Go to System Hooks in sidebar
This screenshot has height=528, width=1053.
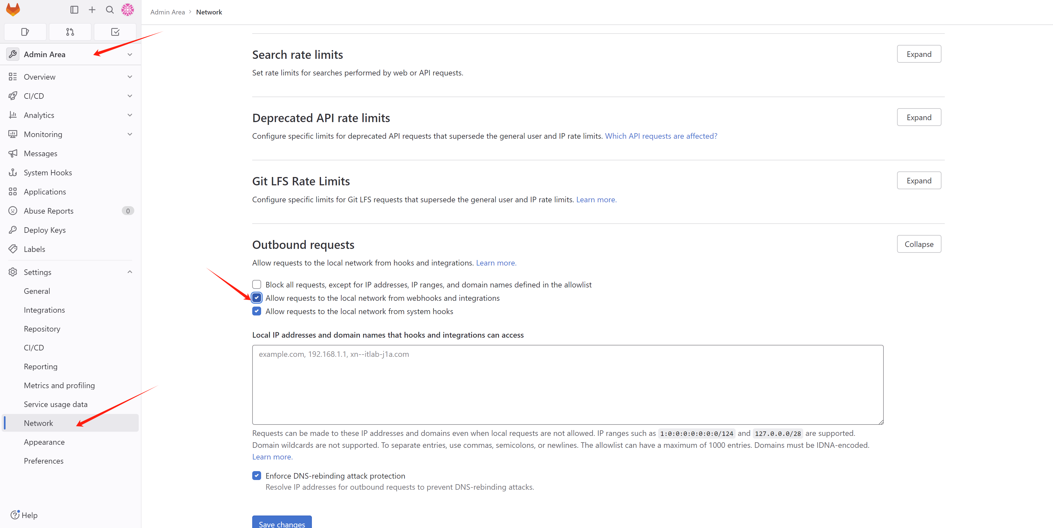point(48,173)
